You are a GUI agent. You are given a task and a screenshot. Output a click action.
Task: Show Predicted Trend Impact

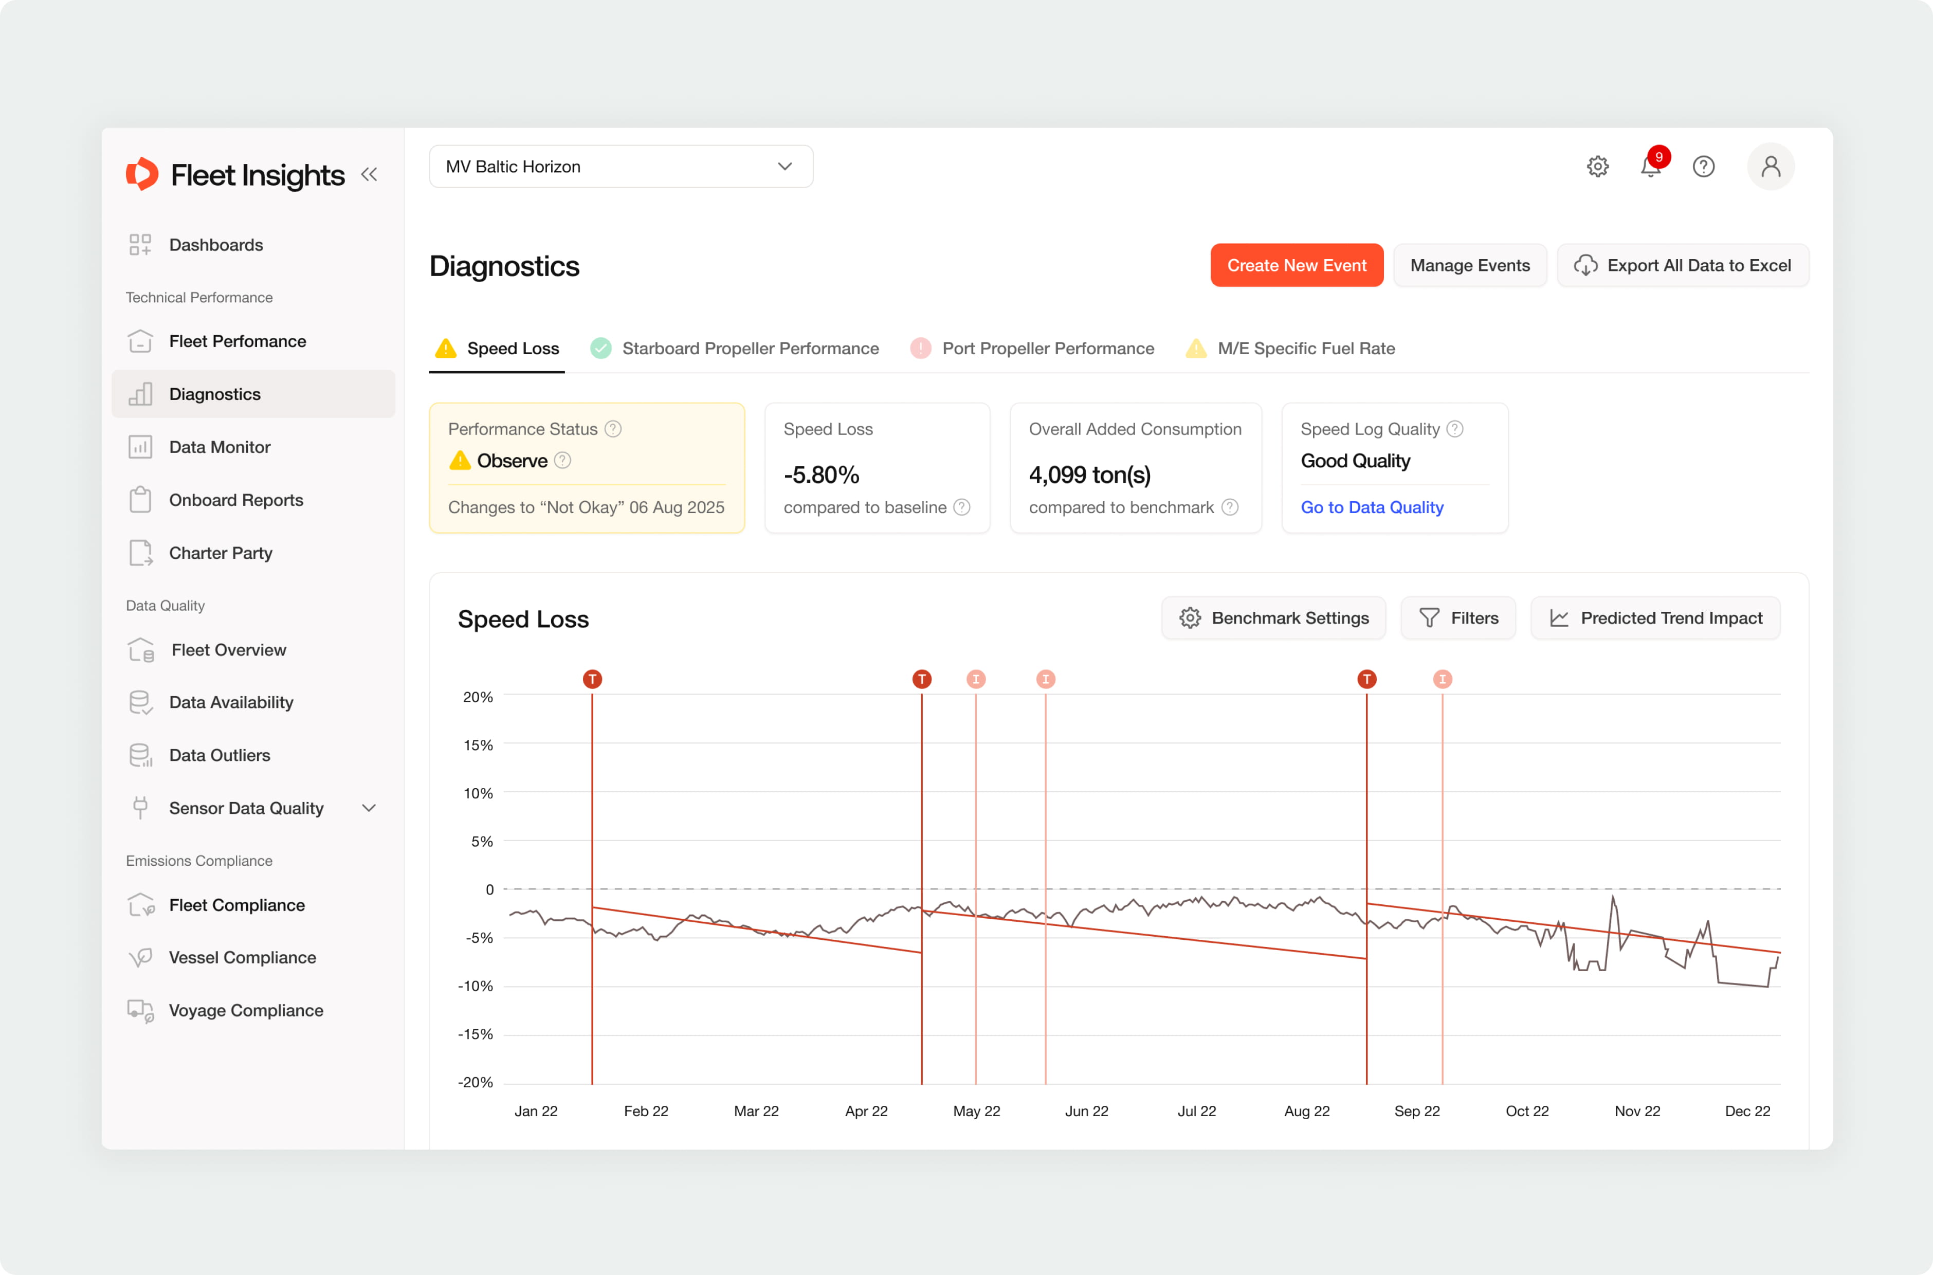(x=1655, y=618)
